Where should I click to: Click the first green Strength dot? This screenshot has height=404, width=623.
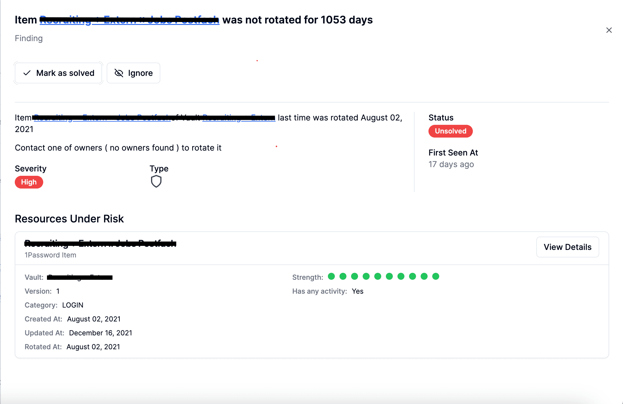(x=331, y=277)
